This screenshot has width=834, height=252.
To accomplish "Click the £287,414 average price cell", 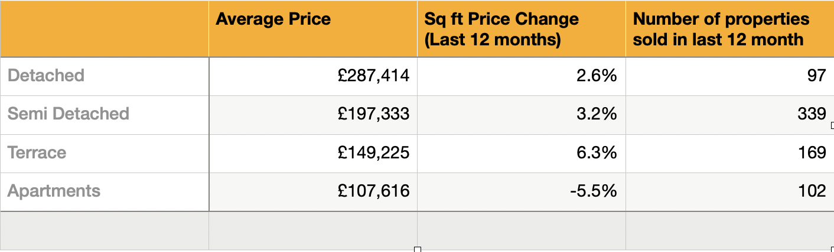I will (x=312, y=76).
